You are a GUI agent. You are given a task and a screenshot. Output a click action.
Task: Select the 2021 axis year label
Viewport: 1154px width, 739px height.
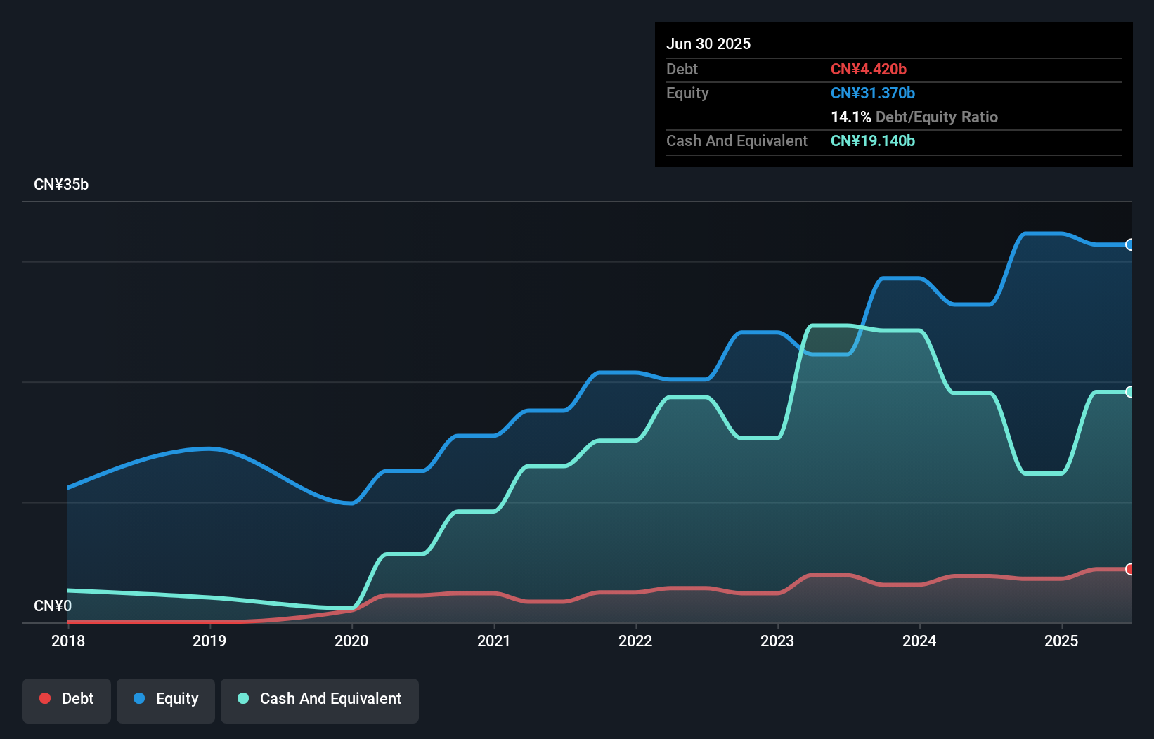point(494,641)
